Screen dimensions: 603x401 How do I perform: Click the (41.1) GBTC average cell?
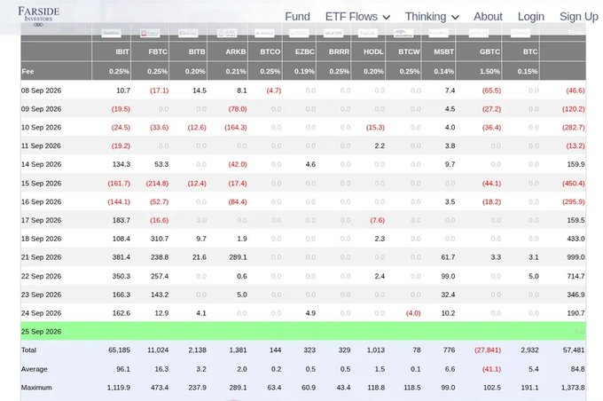(x=491, y=369)
